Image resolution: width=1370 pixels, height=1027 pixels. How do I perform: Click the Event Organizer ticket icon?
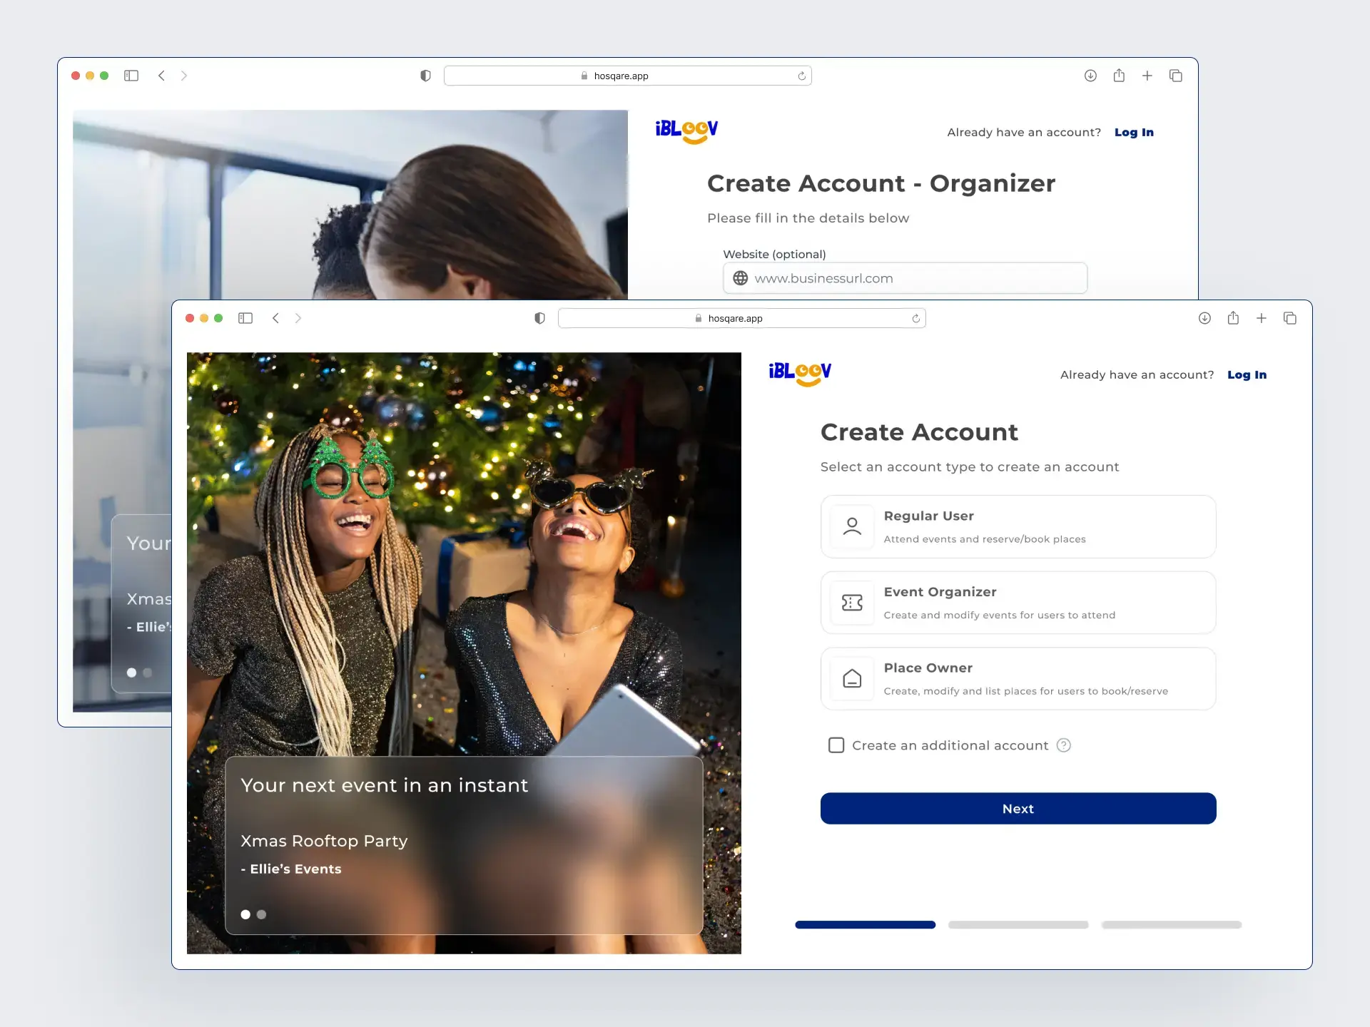coord(852,603)
